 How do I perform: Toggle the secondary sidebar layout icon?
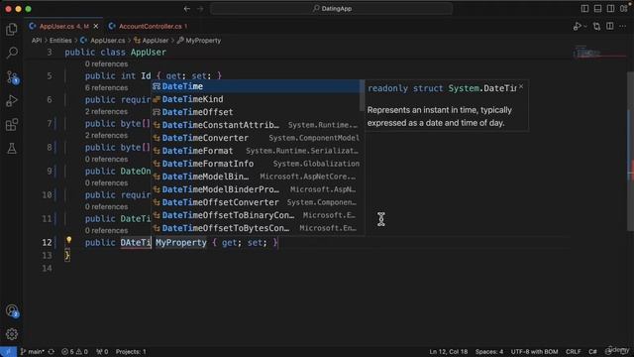pyautogui.click(x=610, y=9)
